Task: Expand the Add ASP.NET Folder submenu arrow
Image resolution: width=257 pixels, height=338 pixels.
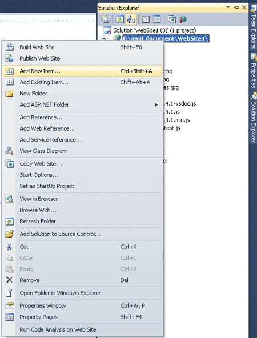Action: click(x=156, y=105)
